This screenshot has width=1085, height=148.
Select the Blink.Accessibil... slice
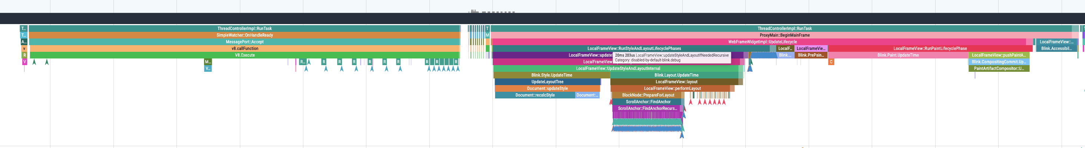1056,49
